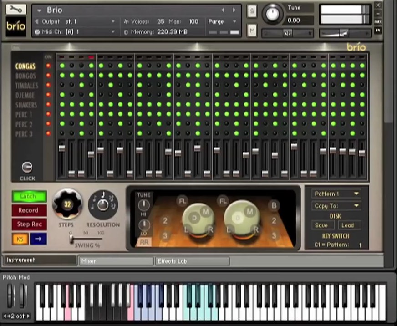
Task: Solo the instrument with the S button
Action: tap(252, 11)
